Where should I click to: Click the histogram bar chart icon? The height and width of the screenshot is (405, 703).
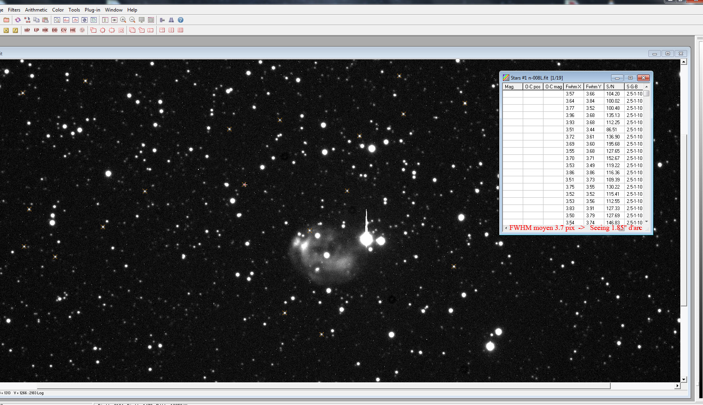[66, 20]
